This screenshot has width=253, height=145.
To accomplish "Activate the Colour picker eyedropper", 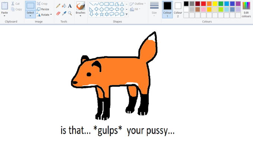I will point(64,13).
